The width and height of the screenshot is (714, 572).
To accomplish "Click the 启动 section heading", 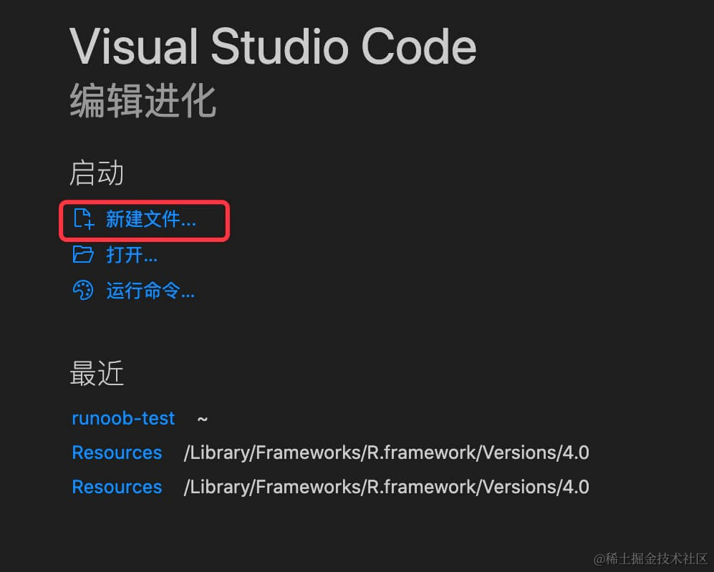I will pyautogui.click(x=96, y=172).
